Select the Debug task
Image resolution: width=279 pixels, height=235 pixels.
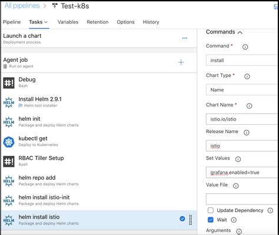[99, 82]
